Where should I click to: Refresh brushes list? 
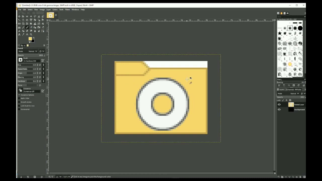pos(299,85)
